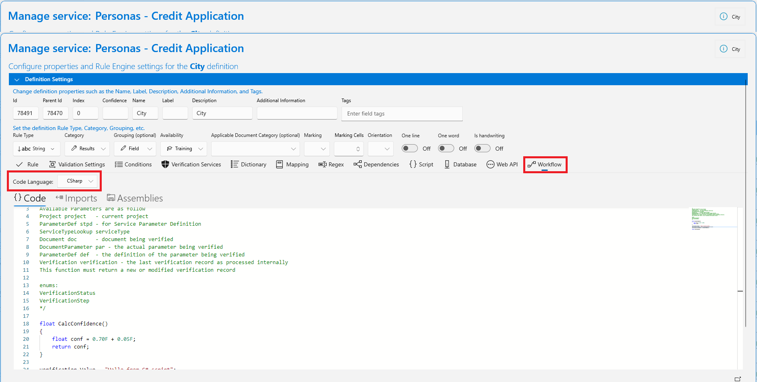Open the Validation Settings tab

(77, 164)
